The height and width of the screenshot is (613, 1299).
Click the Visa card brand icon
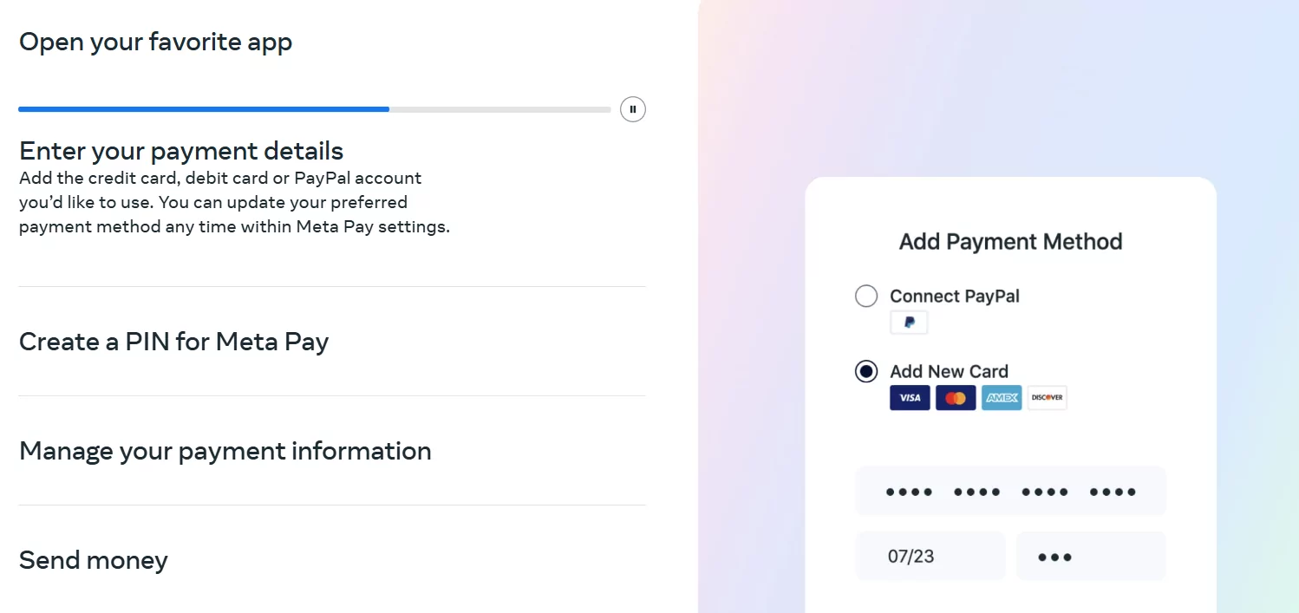click(910, 397)
